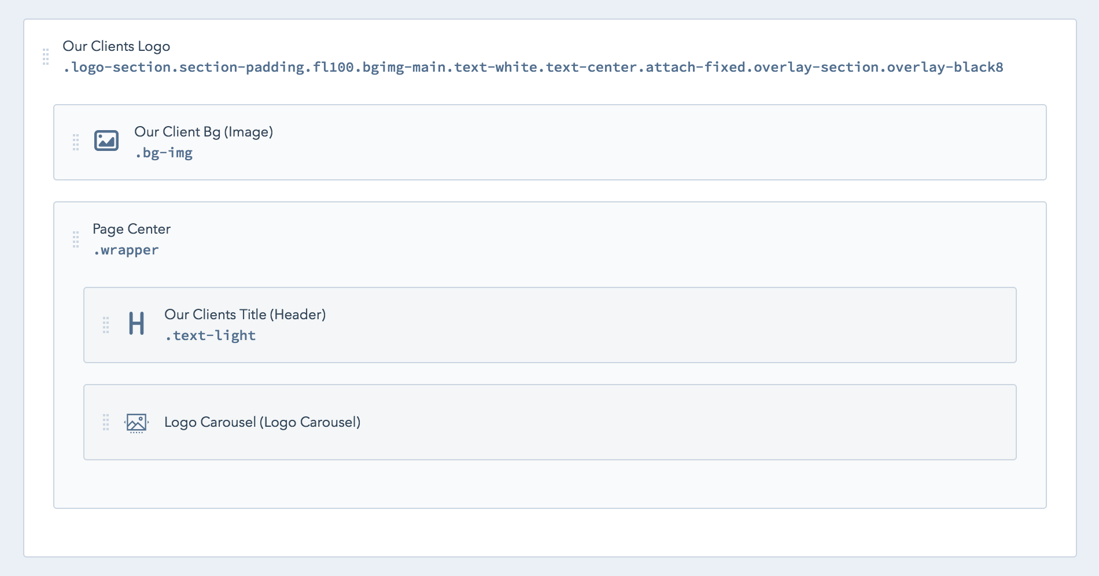The height and width of the screenshot is (576, 1099).
Task: Click drag handle on the Logo Carousel row
Action: (x=106, y=422)
